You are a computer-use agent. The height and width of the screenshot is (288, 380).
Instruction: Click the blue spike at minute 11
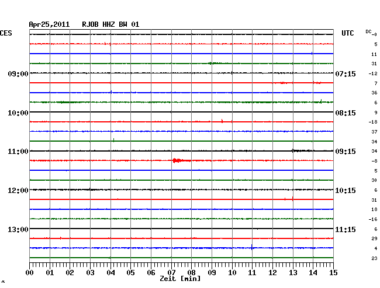pyautogui.click(x=252, y=247)
